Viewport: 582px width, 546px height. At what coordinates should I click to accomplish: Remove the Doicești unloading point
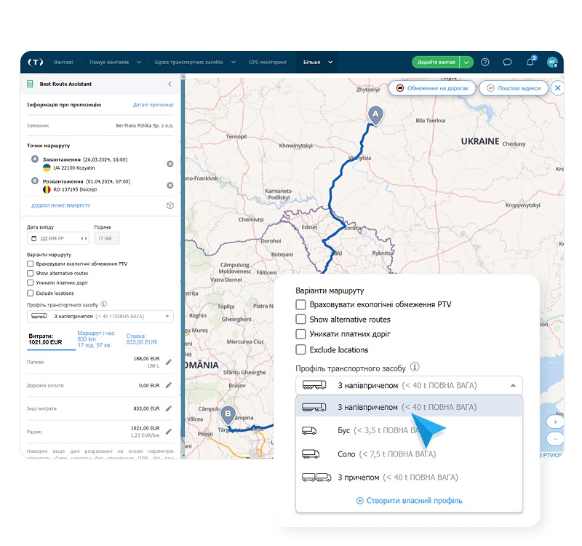(170, 186)
